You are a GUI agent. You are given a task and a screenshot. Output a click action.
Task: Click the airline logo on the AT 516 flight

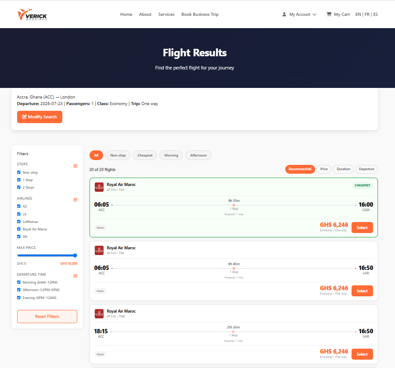coord(99,314)
